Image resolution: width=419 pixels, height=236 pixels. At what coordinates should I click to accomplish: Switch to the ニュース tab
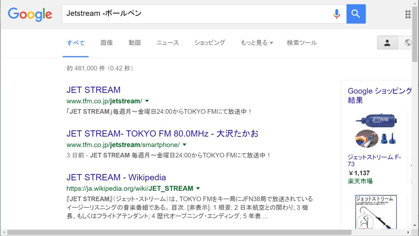click(168, 43)
